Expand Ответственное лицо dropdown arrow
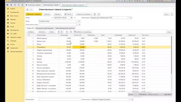 point(77,25)
